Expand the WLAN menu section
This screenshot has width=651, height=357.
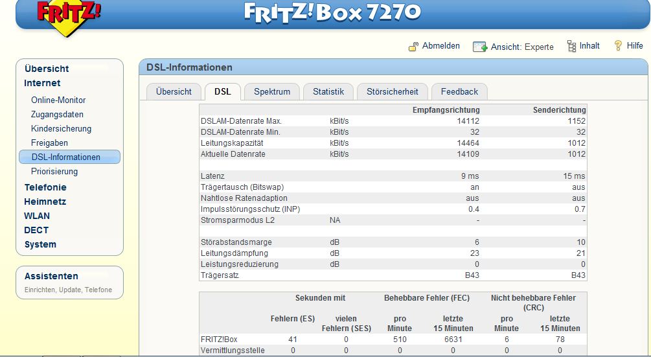tap(37, 216)
